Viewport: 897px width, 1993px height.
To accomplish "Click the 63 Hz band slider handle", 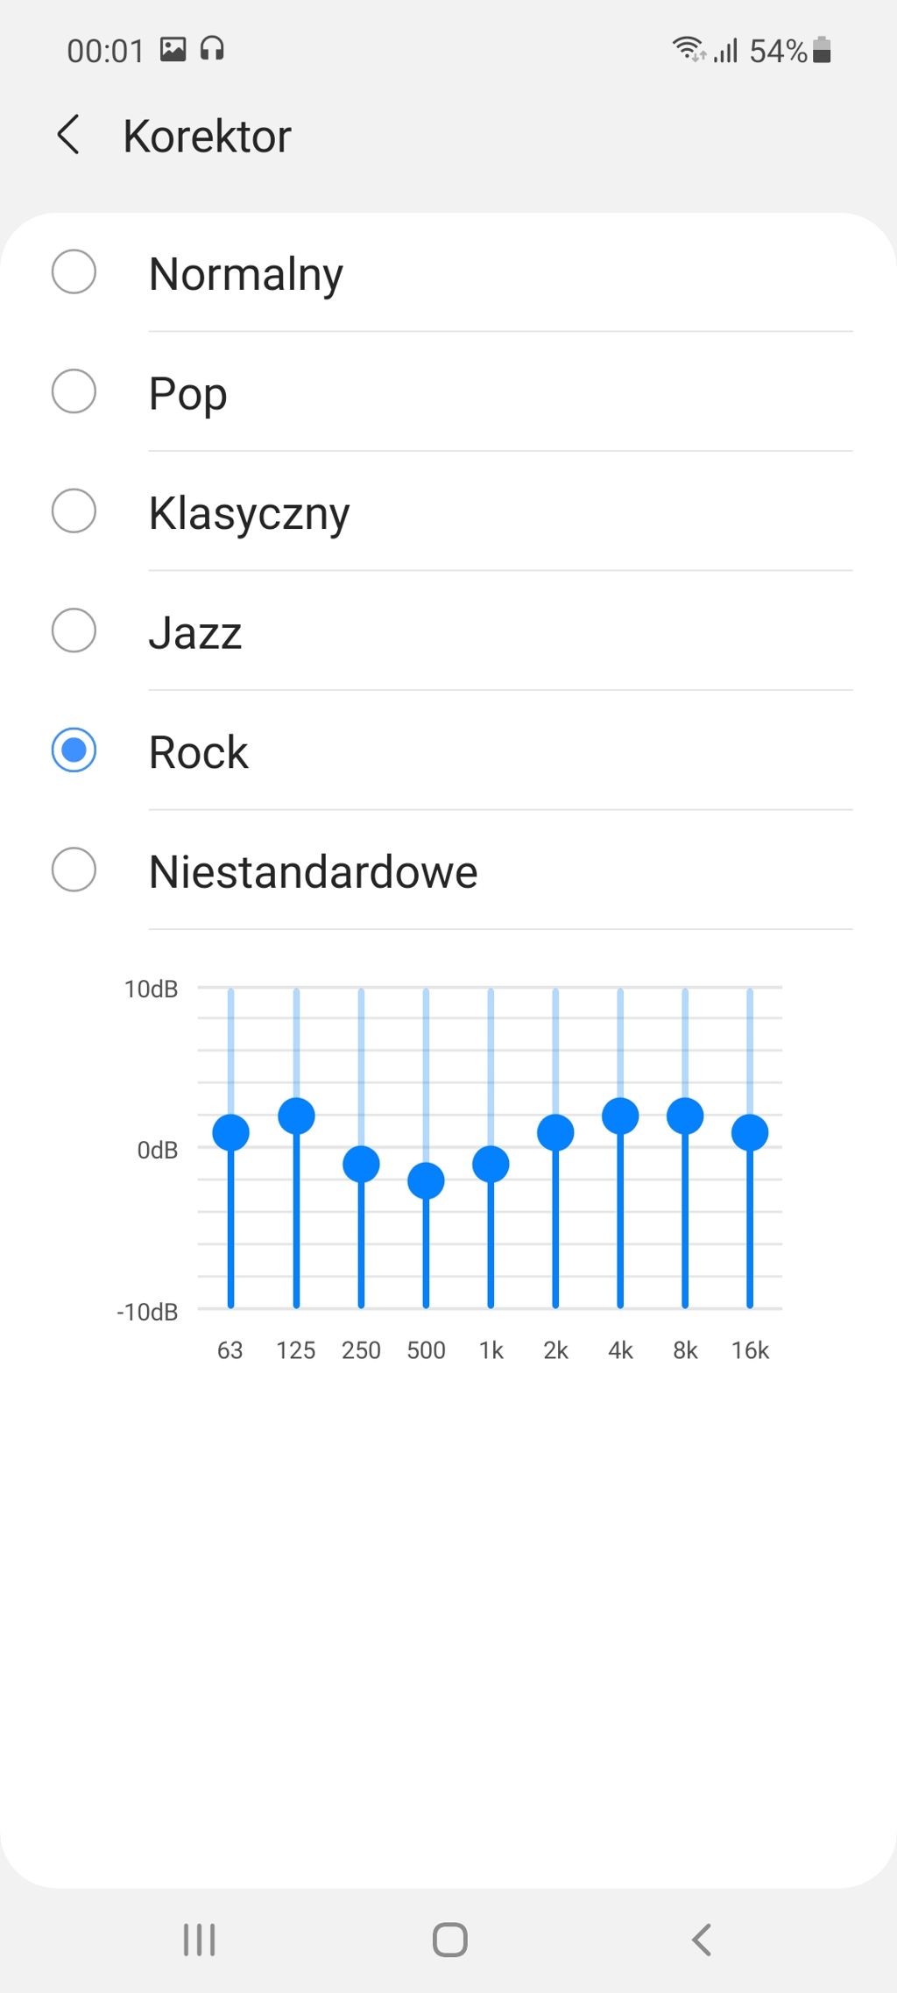I will (231, 1132).
